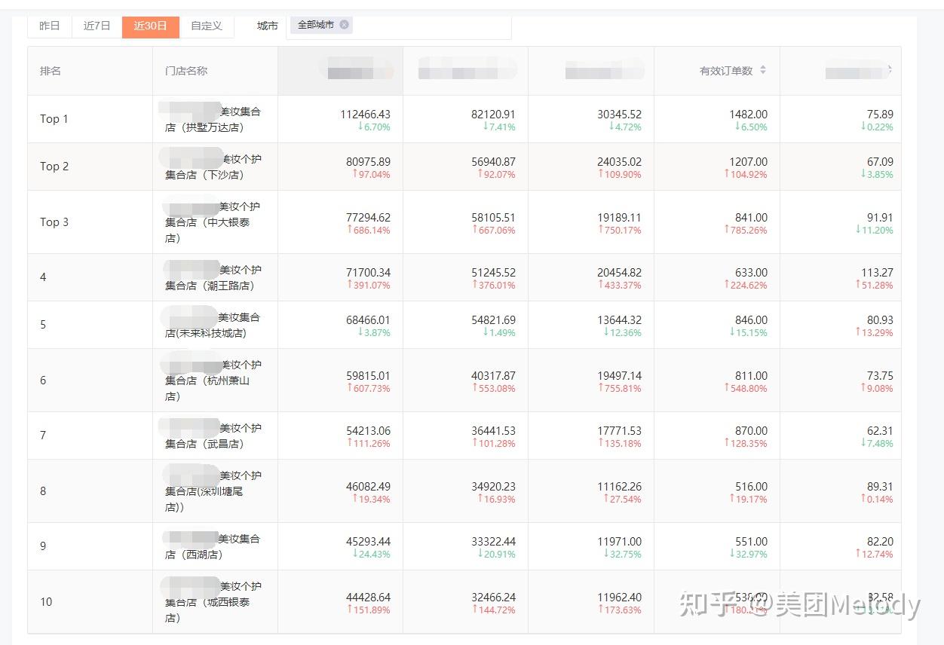
Task: Select the 近30日 date range
Action: coord(150,26)
